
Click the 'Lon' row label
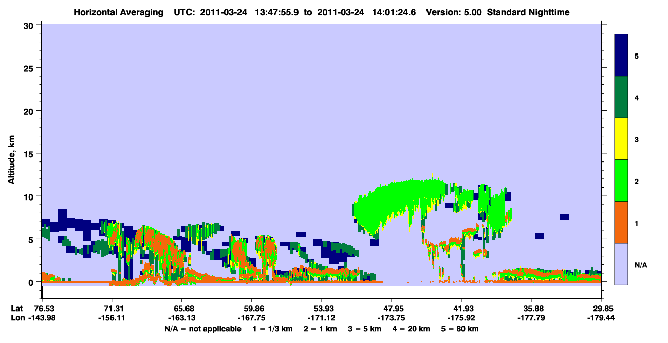17,318
